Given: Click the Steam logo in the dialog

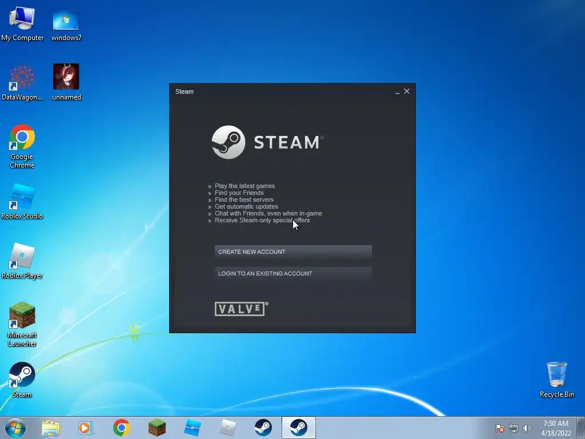Looking at the screenshot, I should click(267, 142).
